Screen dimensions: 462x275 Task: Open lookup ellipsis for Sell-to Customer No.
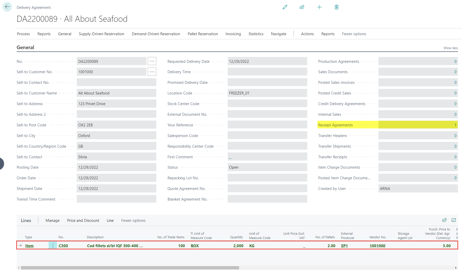coord(152,72)
